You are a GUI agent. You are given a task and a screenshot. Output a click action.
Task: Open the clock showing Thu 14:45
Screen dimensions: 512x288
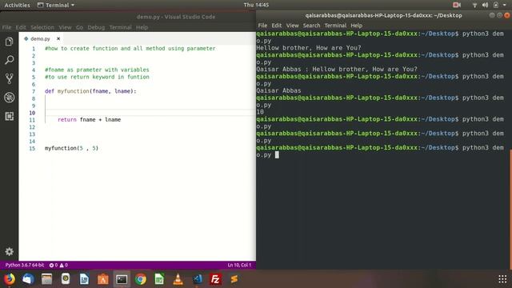(256, 5)
